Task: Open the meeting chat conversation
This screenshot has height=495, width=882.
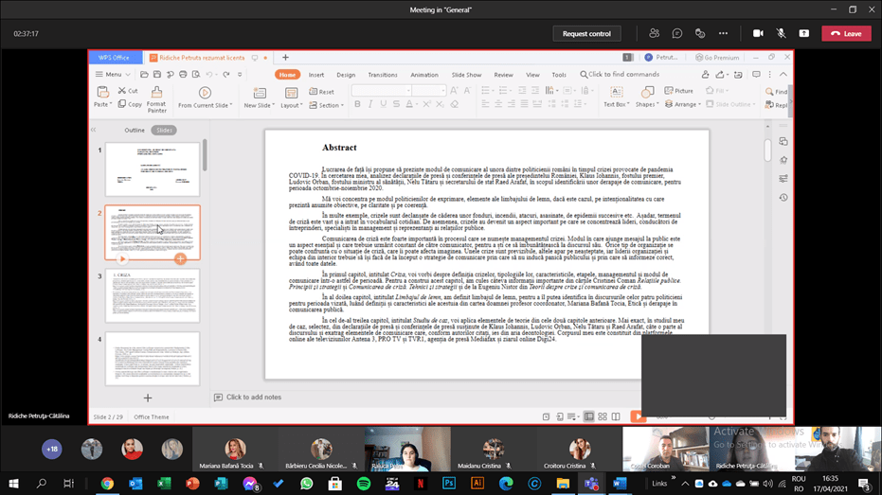Action: click(x=677, y=33)
